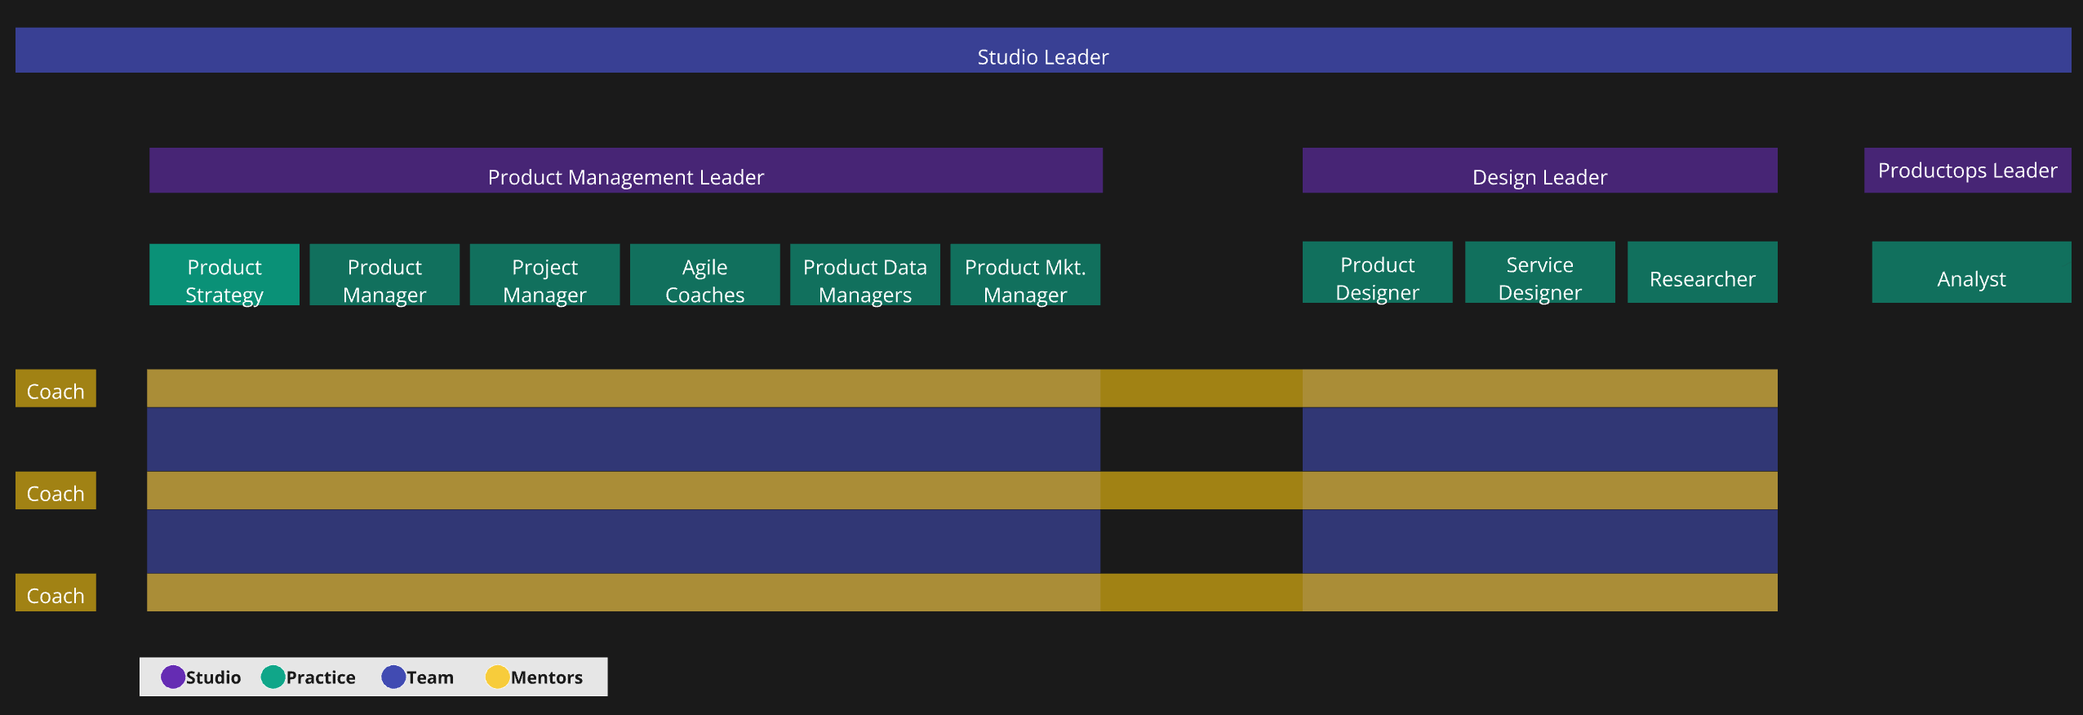Choose the Project Manager box
The height and width of the screenshot is (715, 2083).
pos(544,275)
